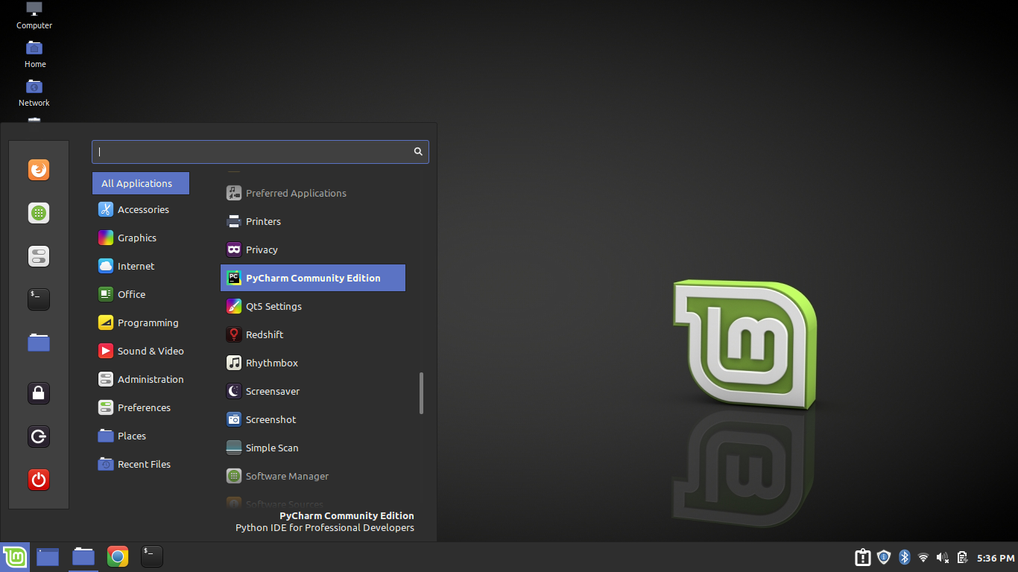Open Printers from the application list
This screenshot has height=572, width=1018.
[x=313, y=222]
